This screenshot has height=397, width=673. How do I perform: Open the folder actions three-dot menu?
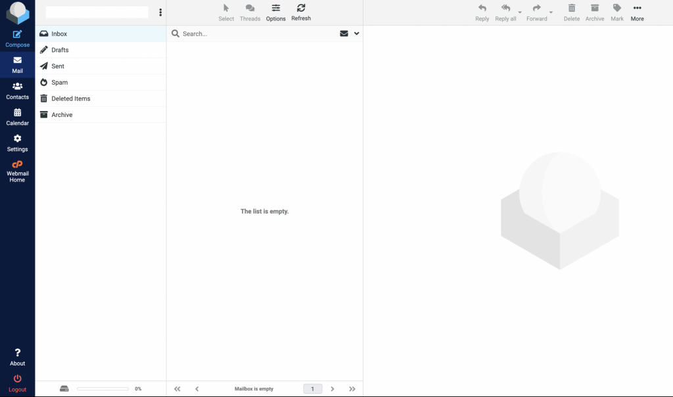coord(160,12)
